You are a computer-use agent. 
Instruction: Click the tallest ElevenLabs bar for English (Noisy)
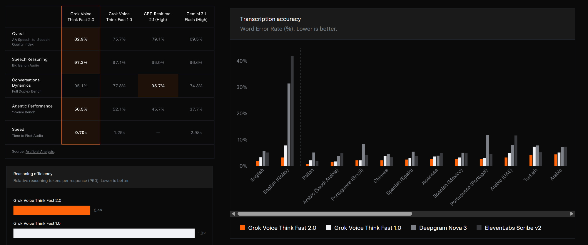[292, 111]
